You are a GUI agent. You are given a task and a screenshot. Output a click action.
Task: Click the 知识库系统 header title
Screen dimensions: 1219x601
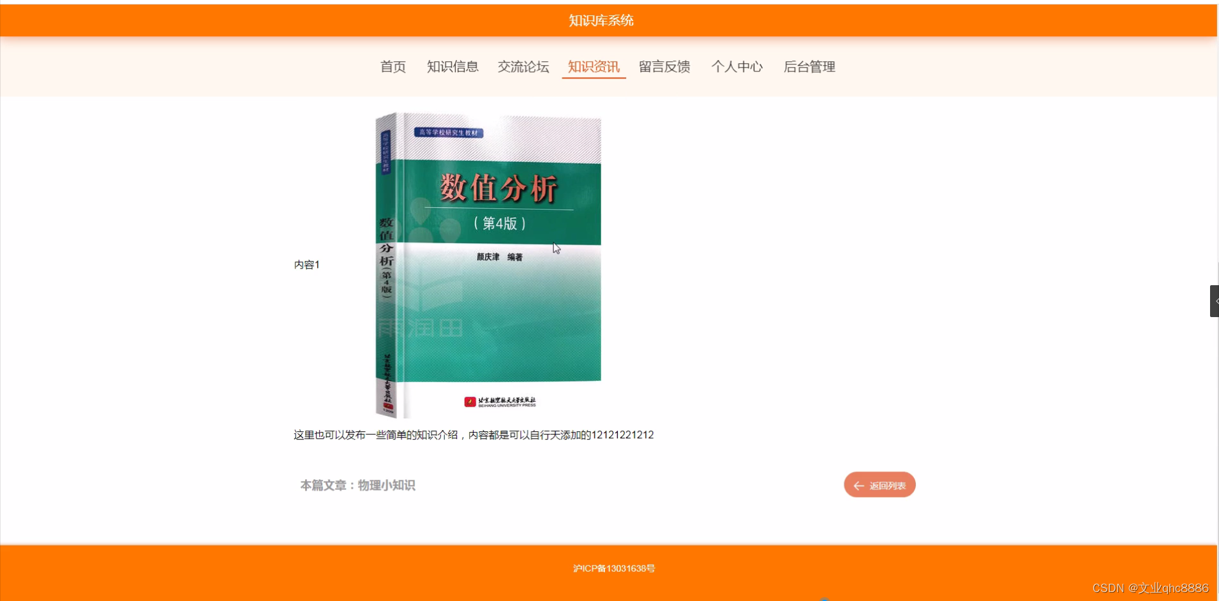601,20
